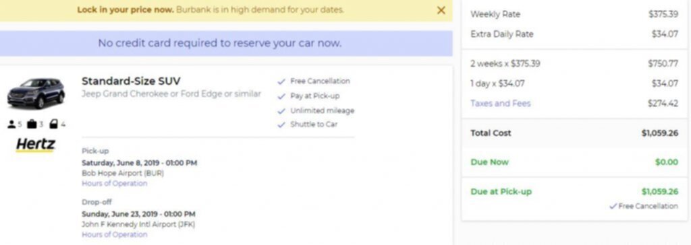Screen dimensions: 691x245
Task: Click the Bob Hope Airport pick-up location
Action: point(123,173)
